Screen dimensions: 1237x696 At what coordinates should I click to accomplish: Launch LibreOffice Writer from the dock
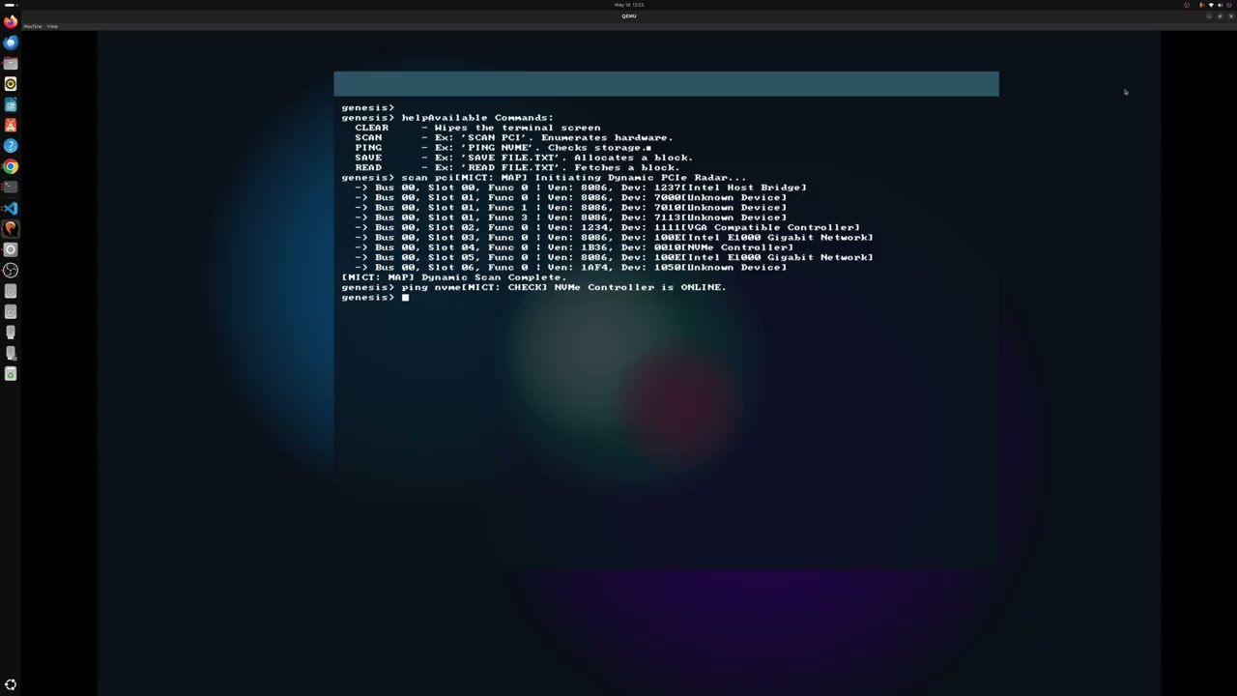tap(11, 104)
